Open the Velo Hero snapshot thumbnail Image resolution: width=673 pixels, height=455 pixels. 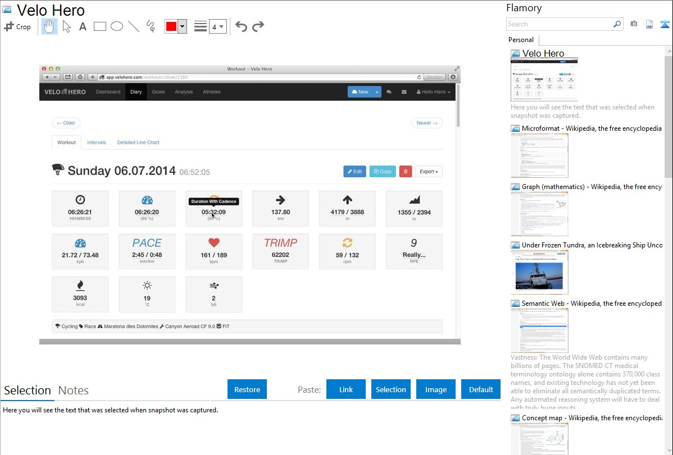tap(544, 80)
